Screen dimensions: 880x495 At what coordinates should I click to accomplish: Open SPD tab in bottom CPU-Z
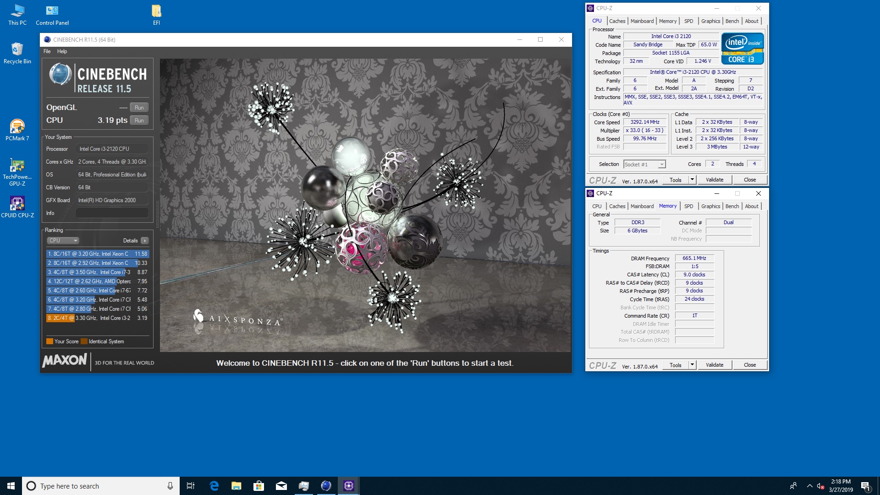tap(688, 206)
